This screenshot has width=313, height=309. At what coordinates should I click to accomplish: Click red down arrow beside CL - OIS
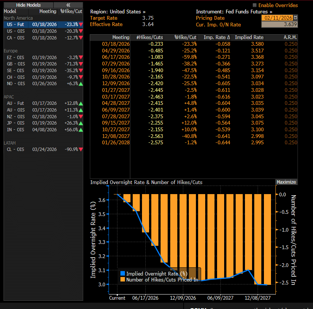[81, 149]
